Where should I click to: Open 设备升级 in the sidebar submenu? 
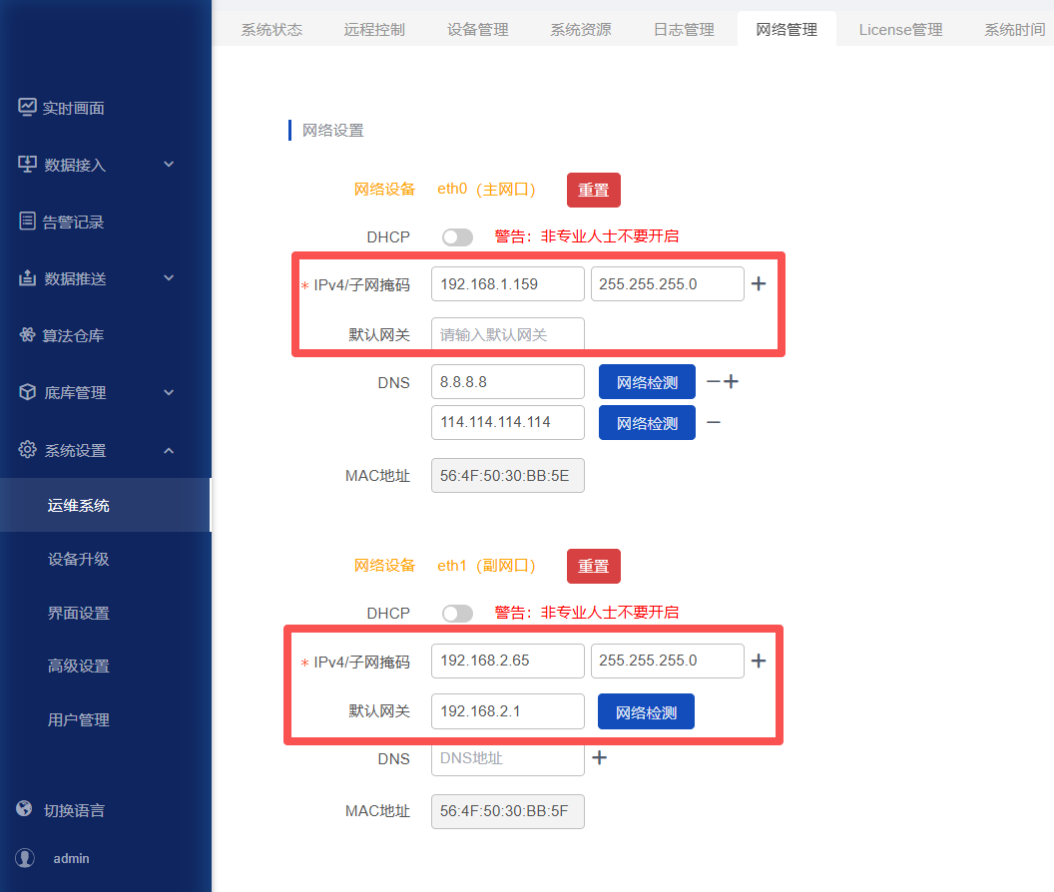(79, 559)
